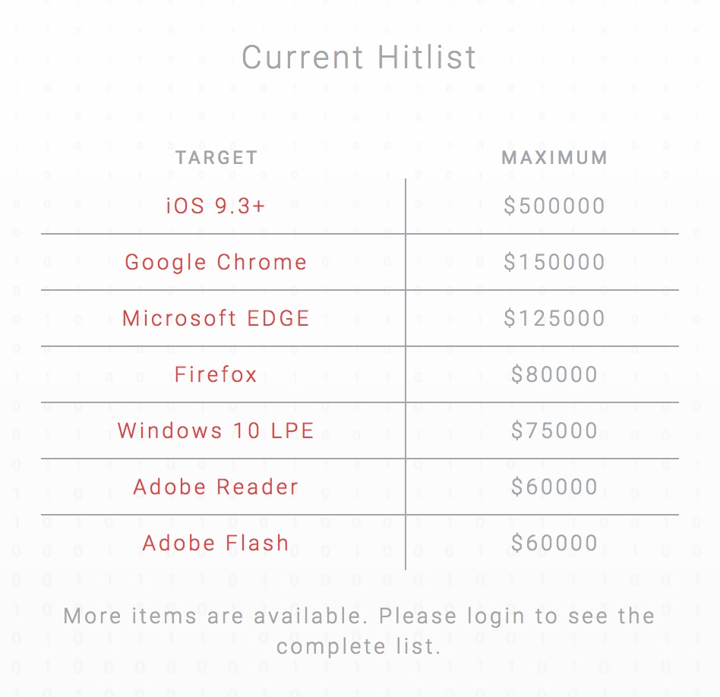Open the Google Chrome target link
Screen dimensions: 720x697
coord(216,262)
